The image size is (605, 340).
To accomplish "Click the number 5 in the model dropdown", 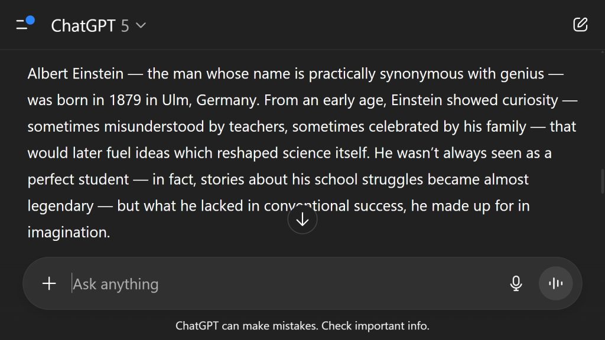I will click(125, 25).
